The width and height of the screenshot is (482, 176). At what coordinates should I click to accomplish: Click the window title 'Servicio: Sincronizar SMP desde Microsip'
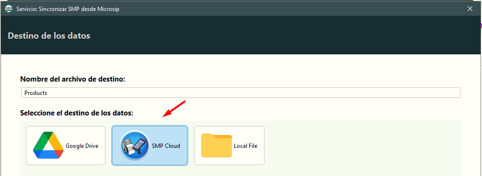[x=68, y=9]
